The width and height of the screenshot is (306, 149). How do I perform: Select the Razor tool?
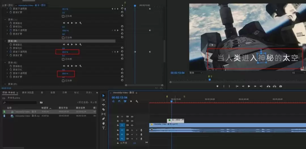[103, 109]
